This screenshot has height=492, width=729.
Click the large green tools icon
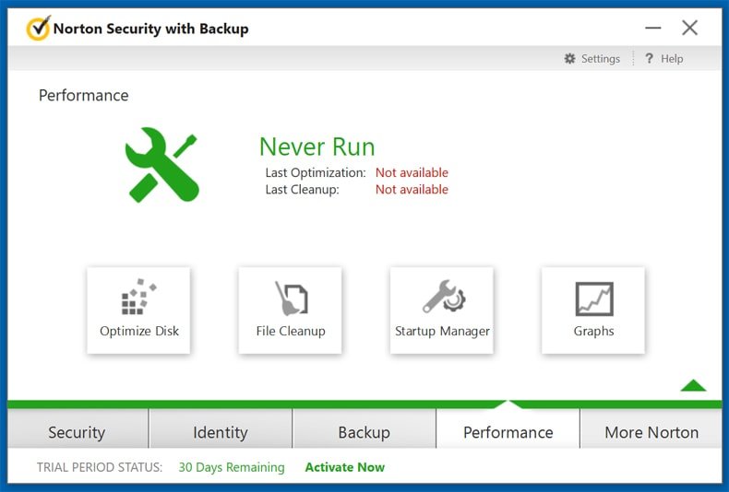point(161,165)
